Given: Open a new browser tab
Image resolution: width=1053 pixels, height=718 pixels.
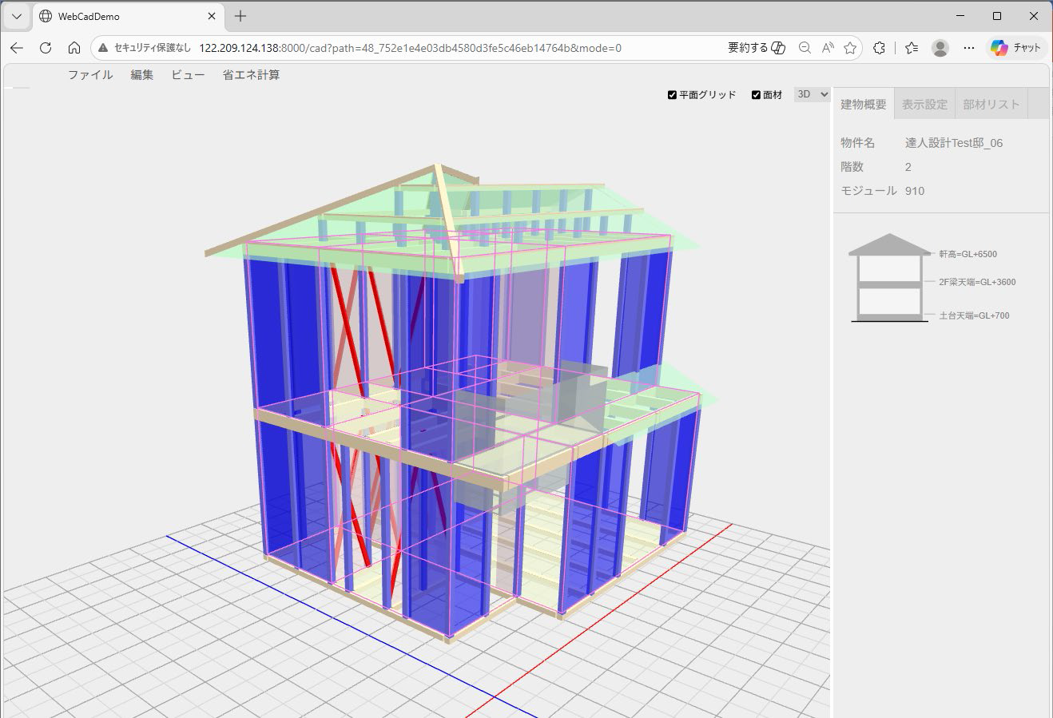Looking at the screenshot, I should click(240, 16).
